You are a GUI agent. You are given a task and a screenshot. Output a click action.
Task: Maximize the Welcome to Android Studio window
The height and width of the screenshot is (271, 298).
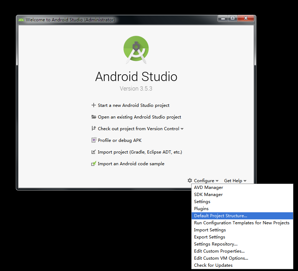[233, 18]
